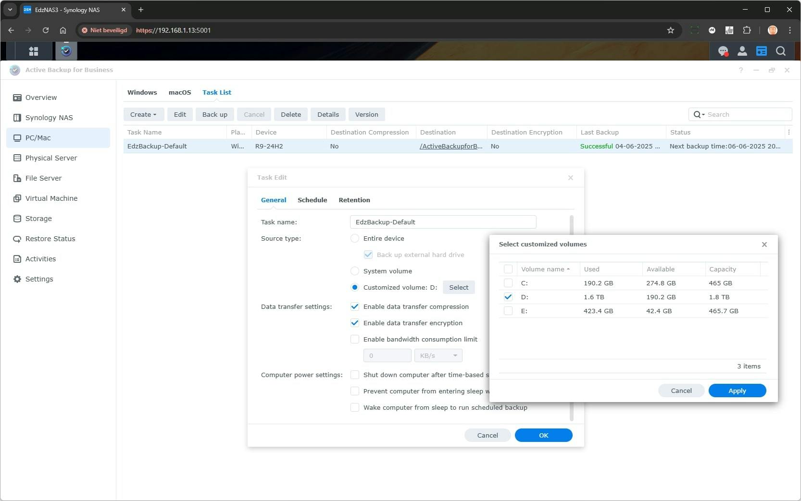Image resolution: width=801 pixels, height=501 pixels.
Task: Open Settings in the sidebar
Action: point(58,279)
